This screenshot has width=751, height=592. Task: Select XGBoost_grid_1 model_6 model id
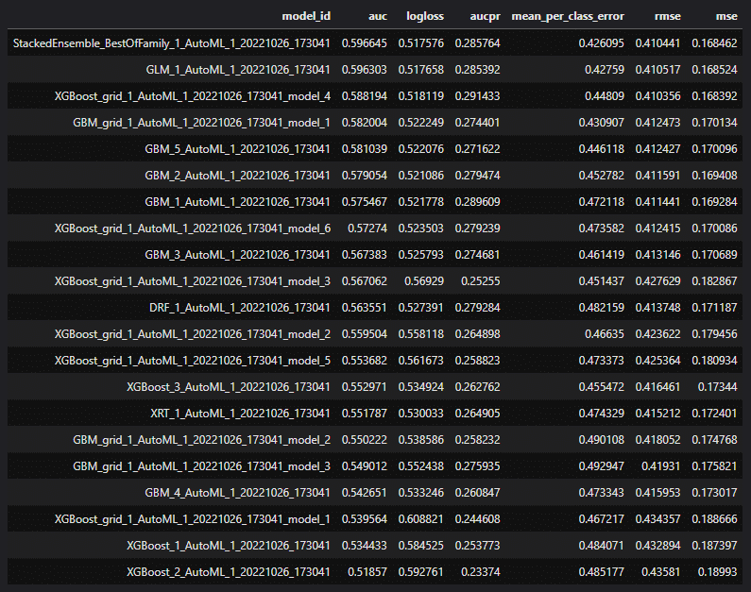click(x=193, y=228)
